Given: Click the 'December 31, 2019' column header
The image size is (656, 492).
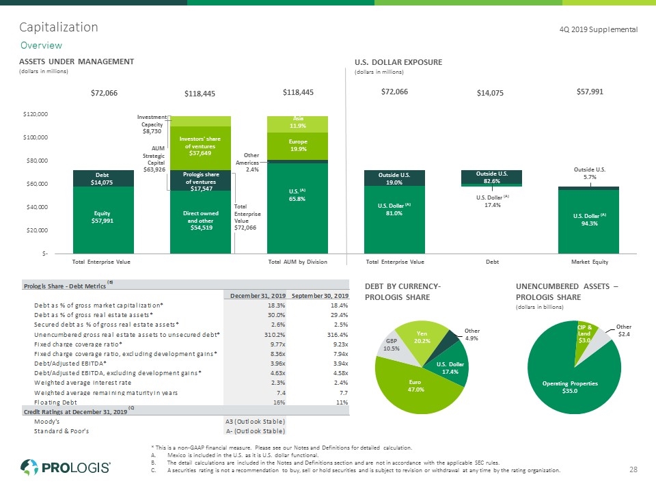Looking at the screenshot, I should tap(258, 296).
